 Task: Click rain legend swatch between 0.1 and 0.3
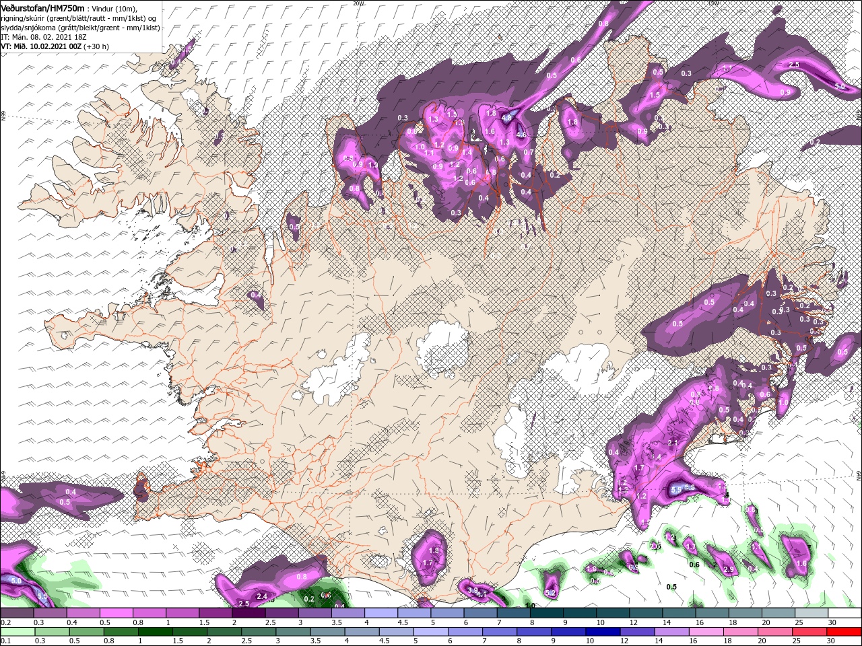[17, 632]
